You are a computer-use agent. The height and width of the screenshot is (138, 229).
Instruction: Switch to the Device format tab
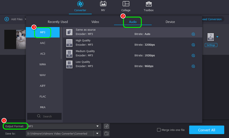tap(170, 22)
